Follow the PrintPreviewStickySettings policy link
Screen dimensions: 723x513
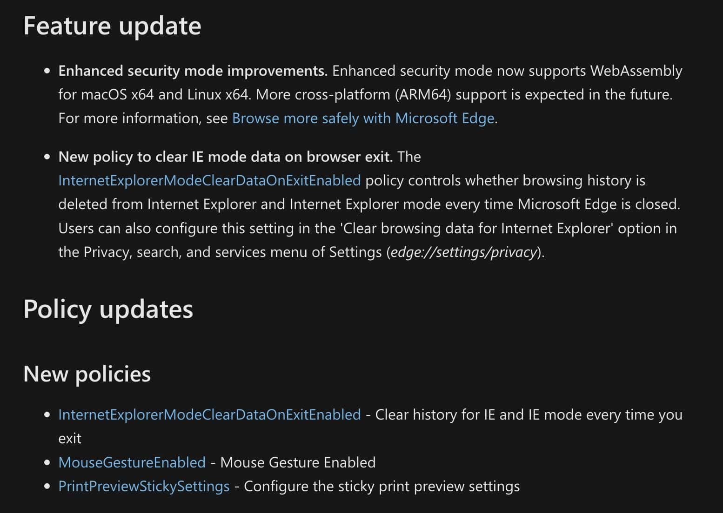[144, 487]
